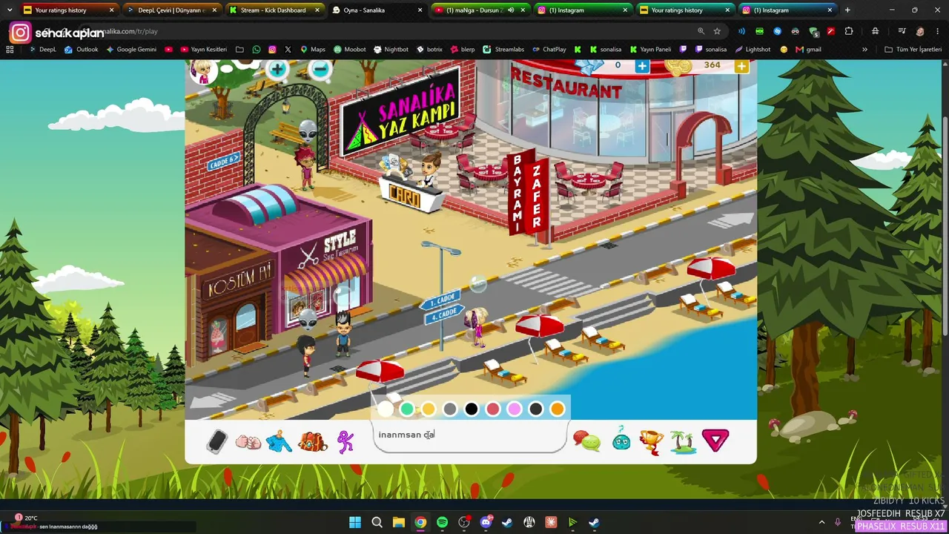This screenshot has width=949, height=534.
Task: Open the tab search dropdown arrow
Action: 9,10
